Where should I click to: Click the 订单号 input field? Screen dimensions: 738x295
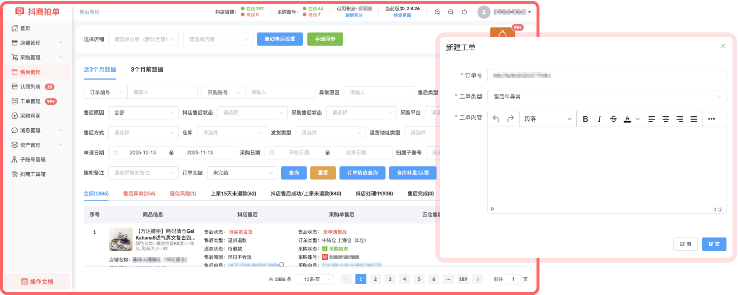click(x=606, y=76)
